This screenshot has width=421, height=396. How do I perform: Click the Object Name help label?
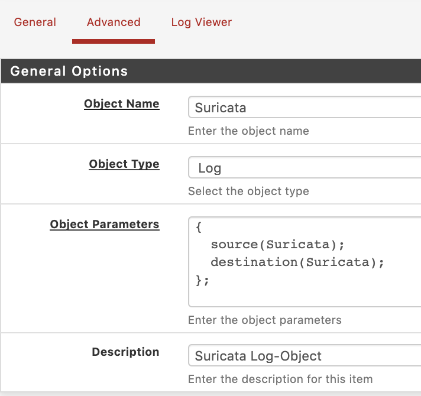click(x=122, y=104)
